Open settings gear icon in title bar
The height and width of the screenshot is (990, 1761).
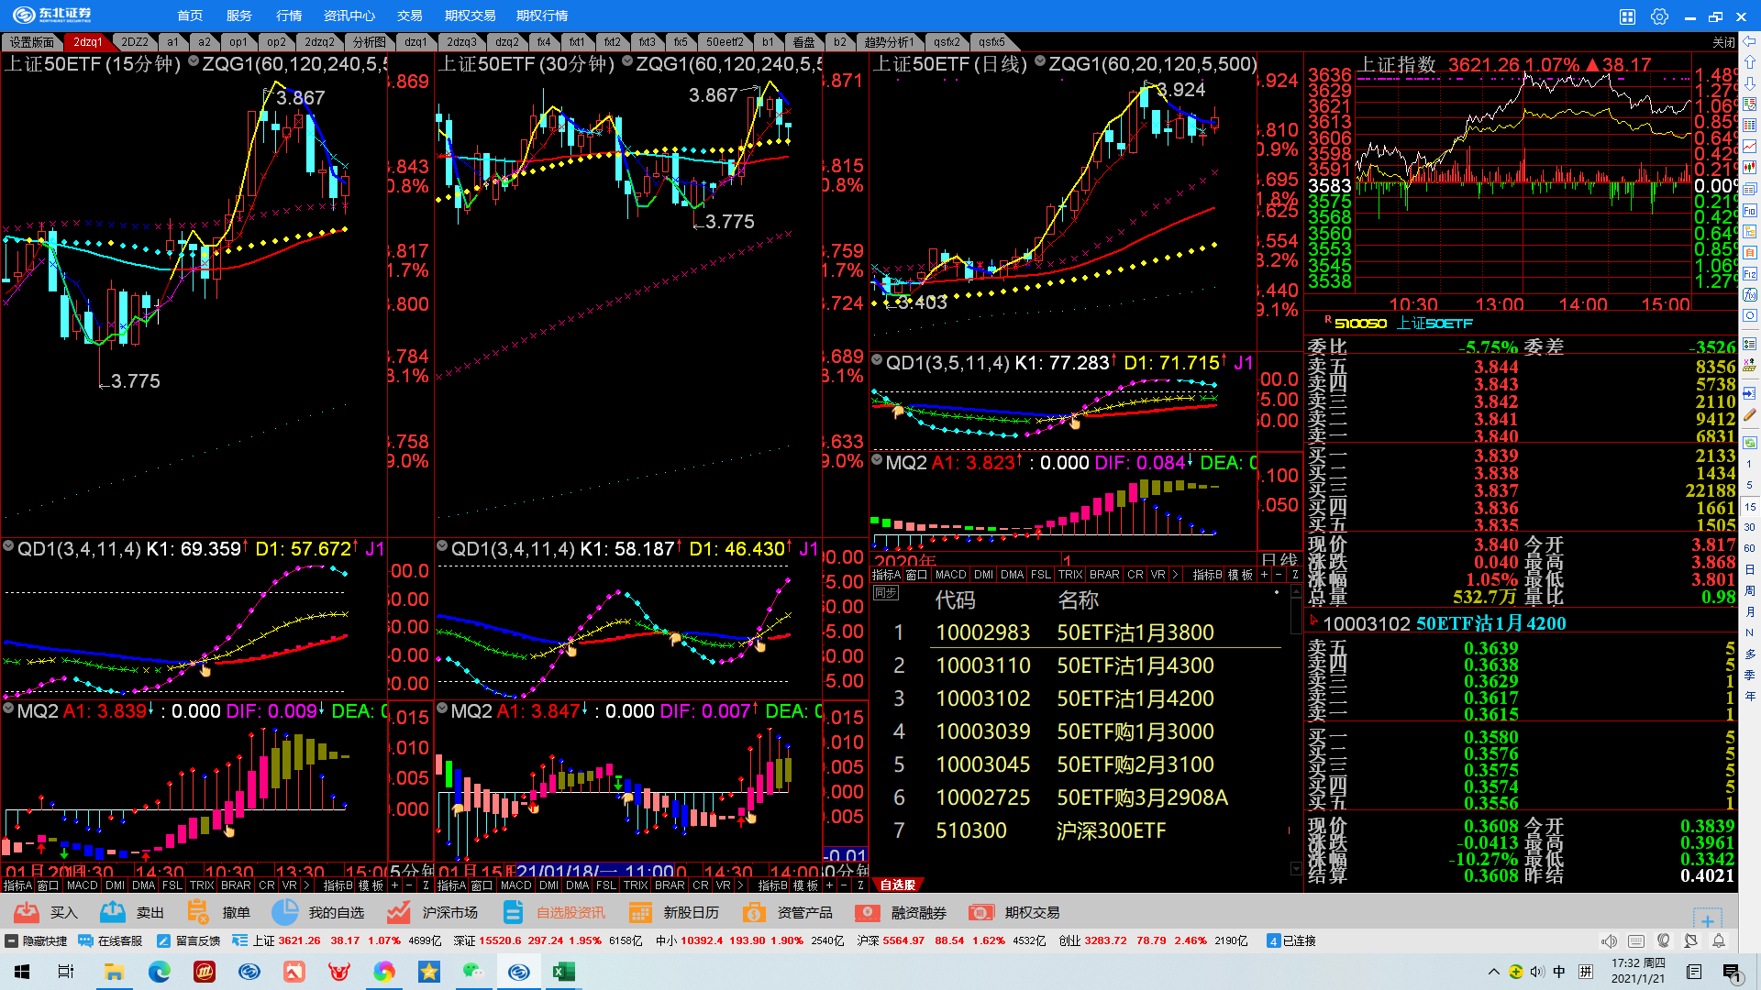[x=1659, y=16]
